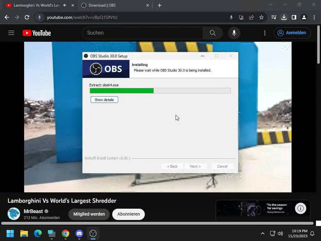Image resolution: width=321 pixels, height=241 pixels.
Task: Click Next in the OBS setup
Action: coord(195,166)
